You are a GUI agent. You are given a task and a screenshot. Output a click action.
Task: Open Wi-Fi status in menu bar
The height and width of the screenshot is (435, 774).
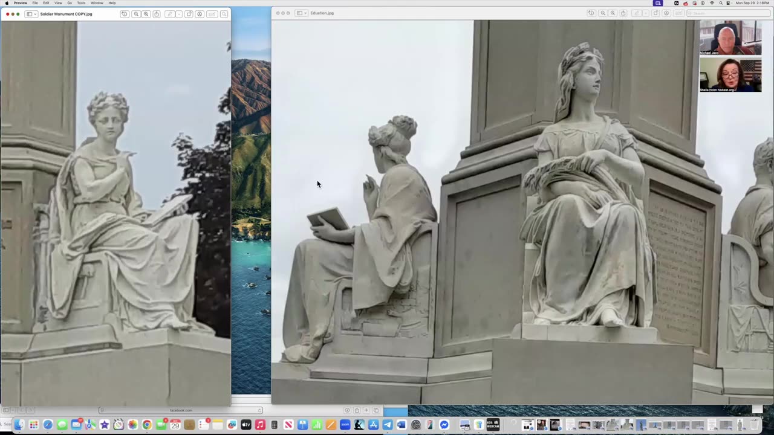click(711, 3)
